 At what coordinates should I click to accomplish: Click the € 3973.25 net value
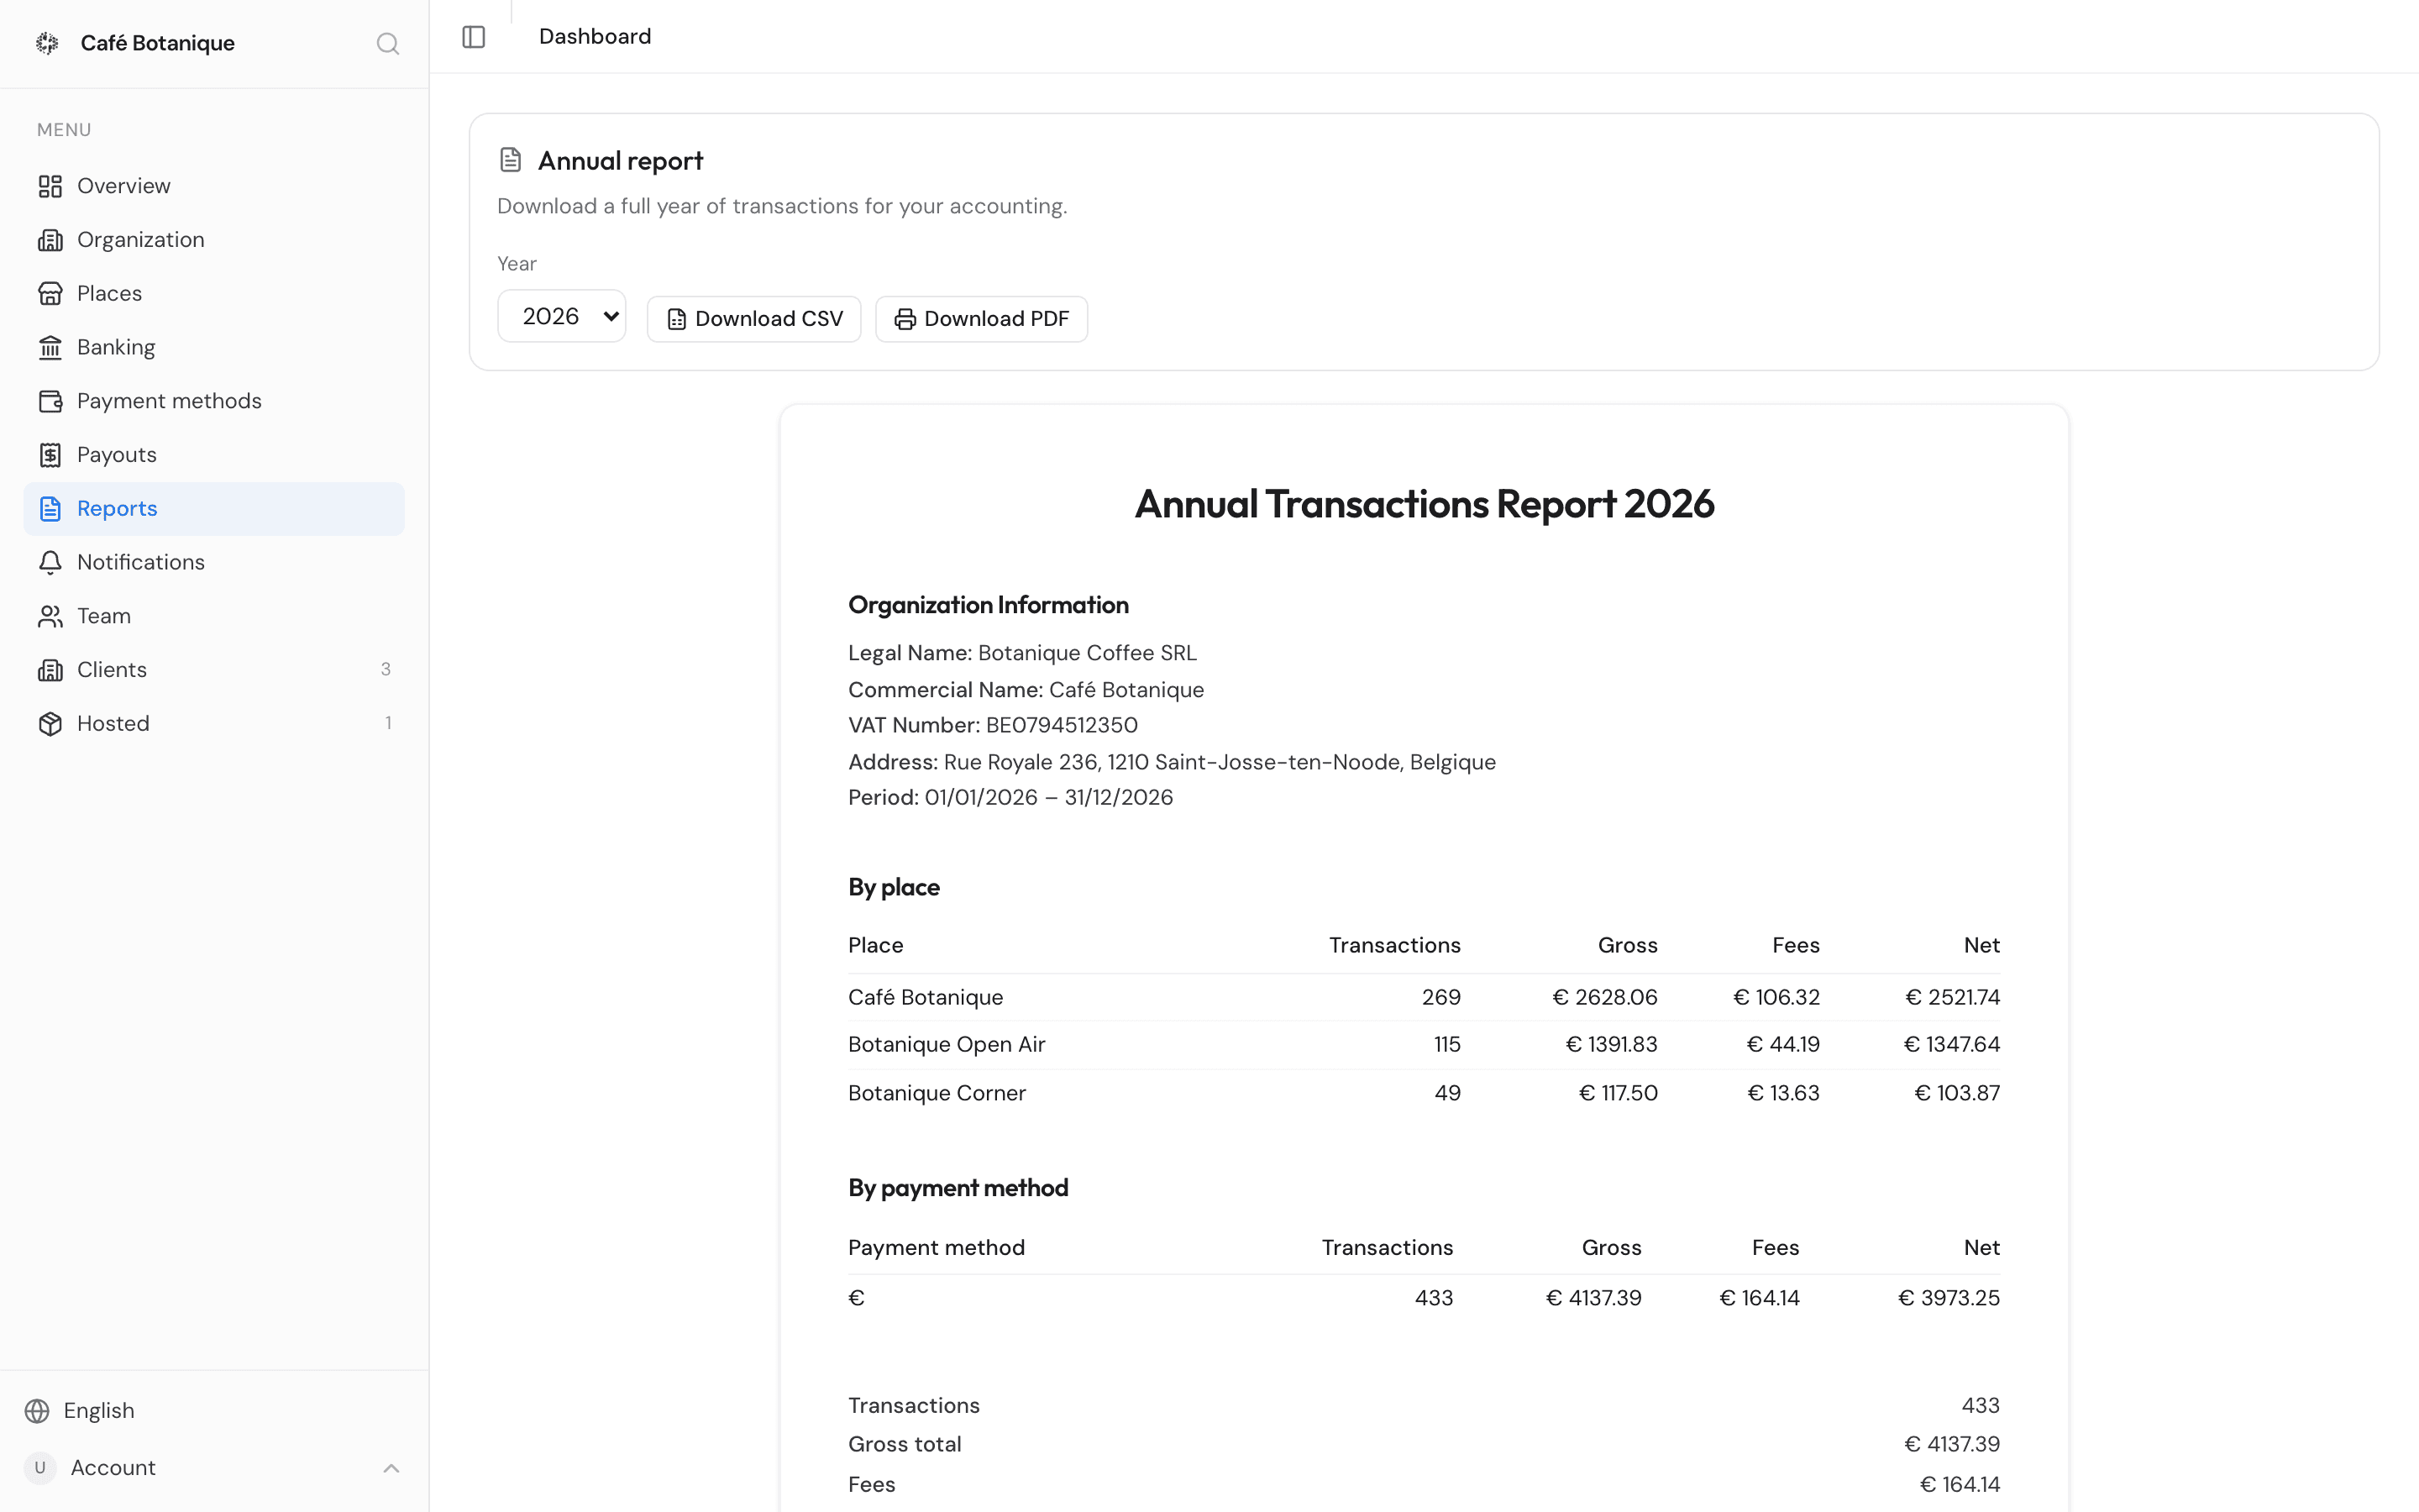pyautogui.click(x=1949, y=1298)
